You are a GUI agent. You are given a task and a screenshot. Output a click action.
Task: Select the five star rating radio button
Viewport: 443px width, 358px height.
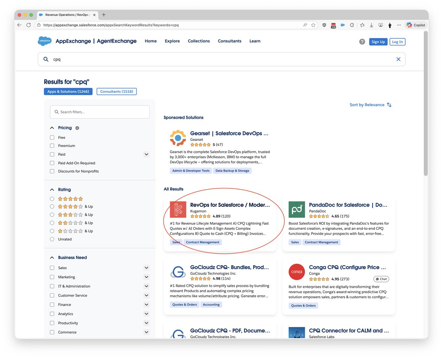pyautogui.click(x=52, y=199)
